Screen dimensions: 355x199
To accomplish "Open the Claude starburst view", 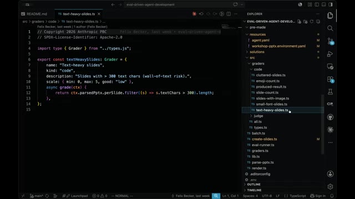I will pos(330,130).
